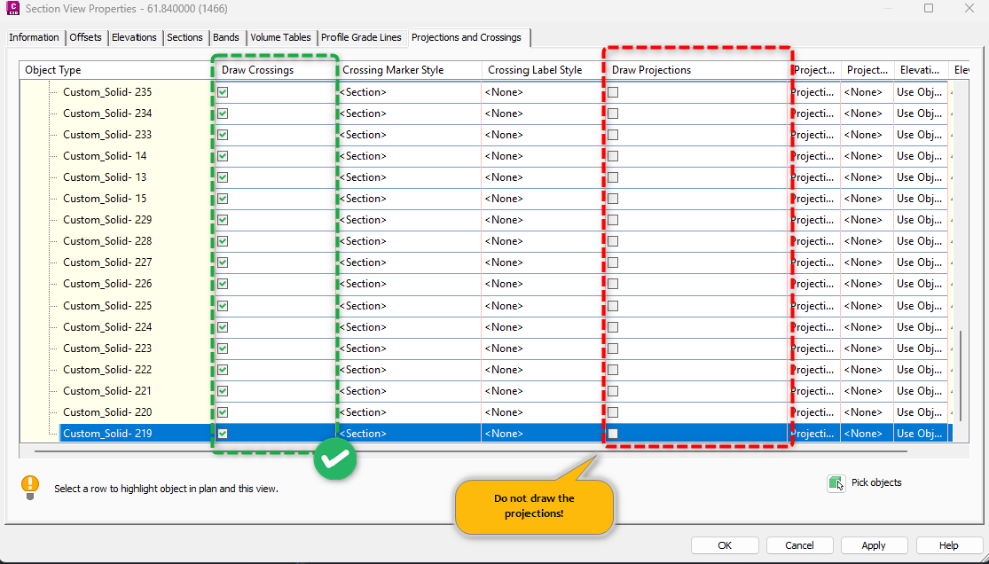
Task: Go to the Elevations tab
Action: coord(134,37)
